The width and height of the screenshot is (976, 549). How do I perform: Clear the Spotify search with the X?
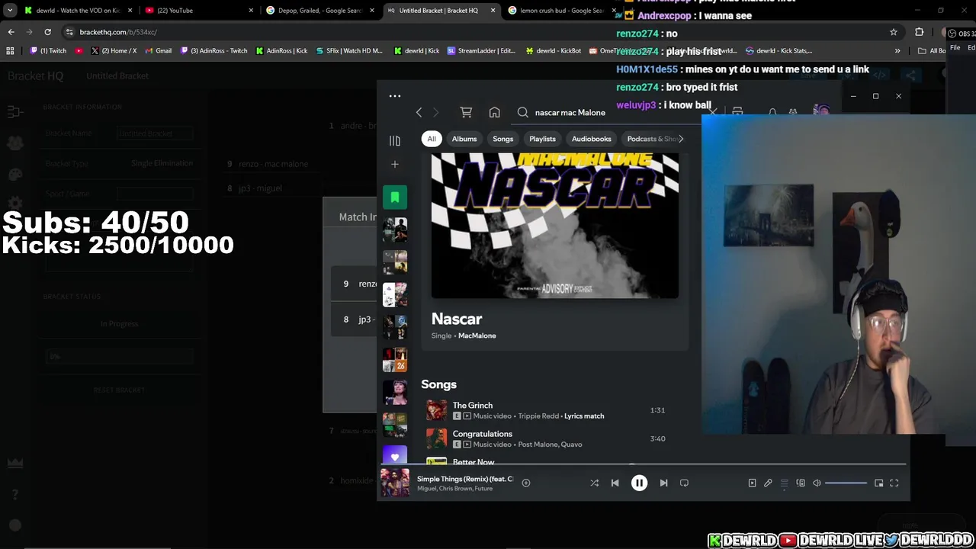711,113
